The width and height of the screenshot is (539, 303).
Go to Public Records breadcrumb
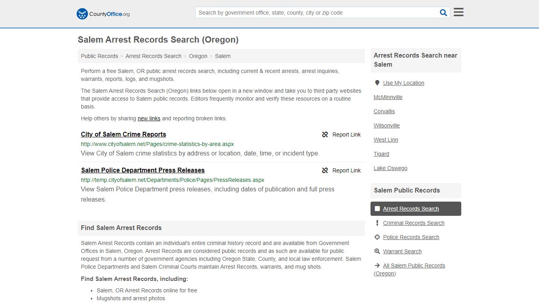(x=99, y=56)
